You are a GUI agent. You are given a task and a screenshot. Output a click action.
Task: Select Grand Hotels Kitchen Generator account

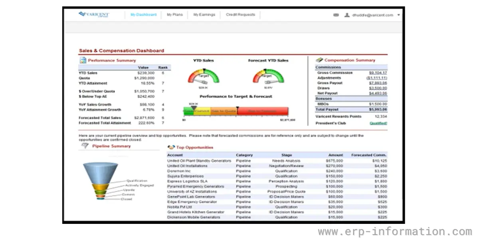point(196,212)
